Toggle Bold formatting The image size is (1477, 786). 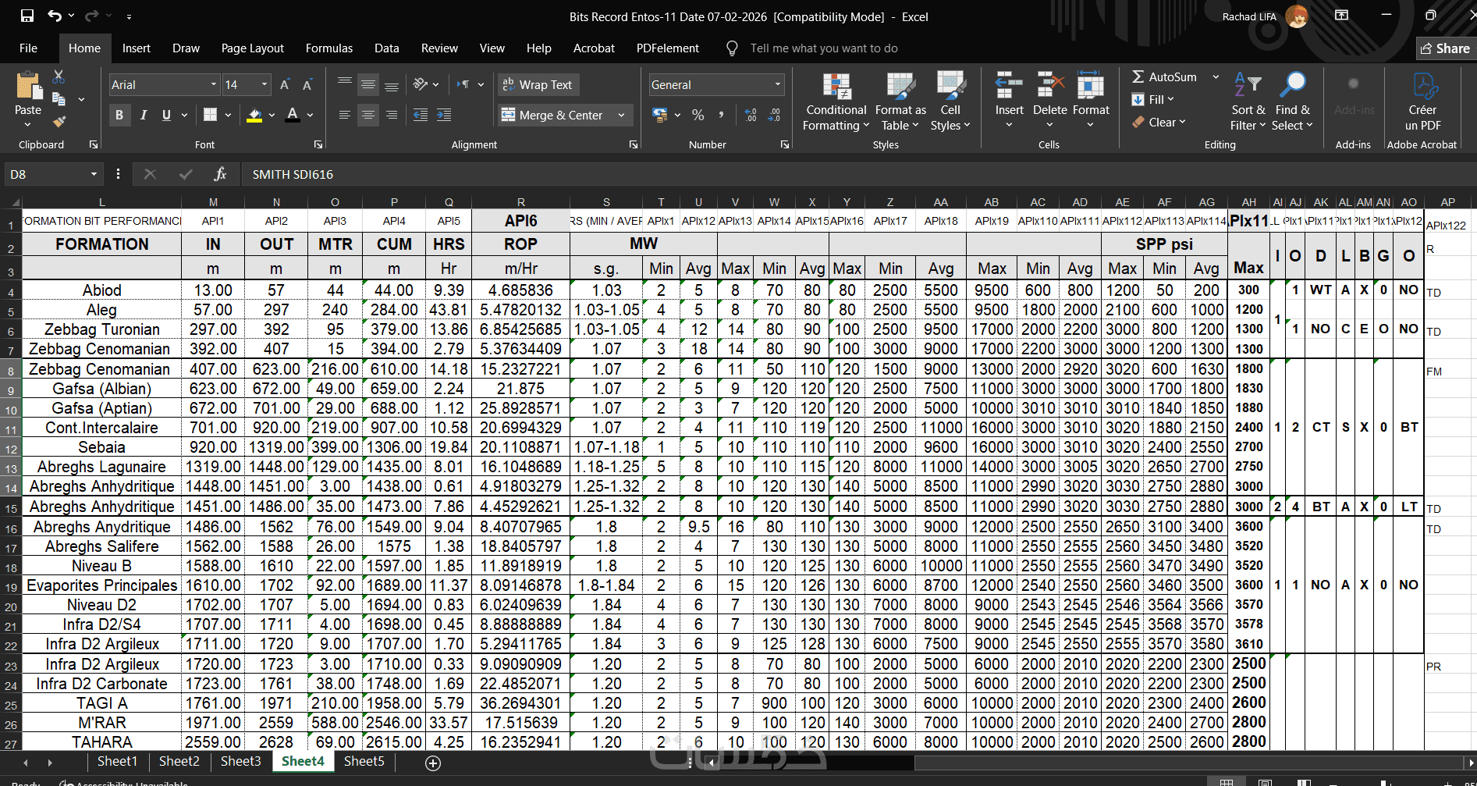point(119,115)
